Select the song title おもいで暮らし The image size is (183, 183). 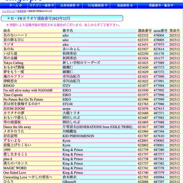point(15,117)
